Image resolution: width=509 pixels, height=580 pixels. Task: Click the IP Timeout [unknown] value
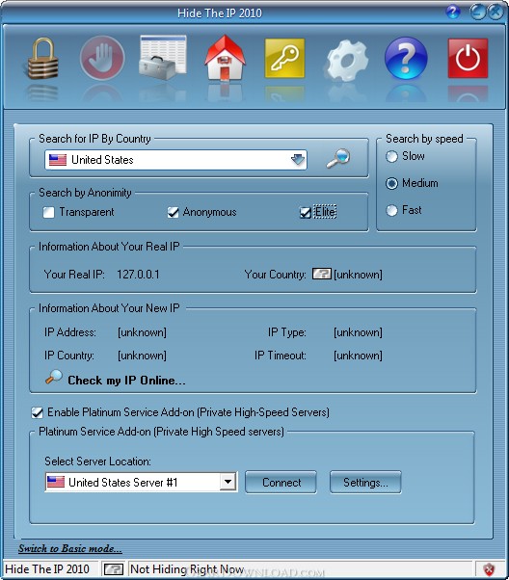358,356
